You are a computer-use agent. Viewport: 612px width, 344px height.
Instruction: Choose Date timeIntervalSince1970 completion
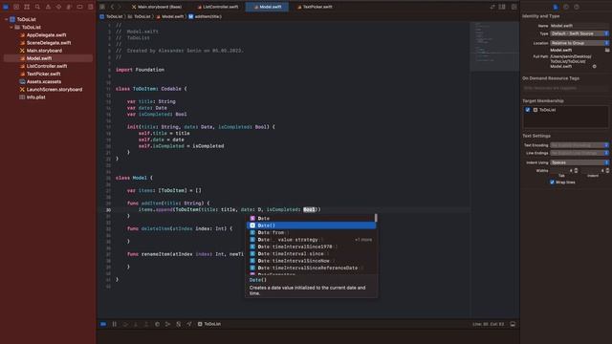(x=312, y=247)
